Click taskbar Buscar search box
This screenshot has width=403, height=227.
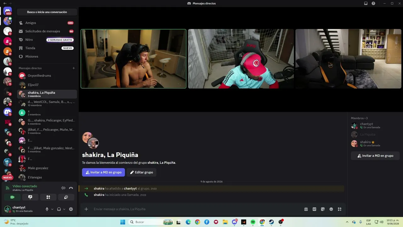point(151,222)
